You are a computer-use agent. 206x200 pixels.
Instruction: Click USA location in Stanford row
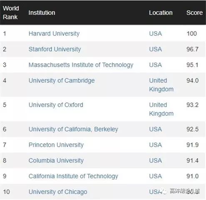coord(156,49)
